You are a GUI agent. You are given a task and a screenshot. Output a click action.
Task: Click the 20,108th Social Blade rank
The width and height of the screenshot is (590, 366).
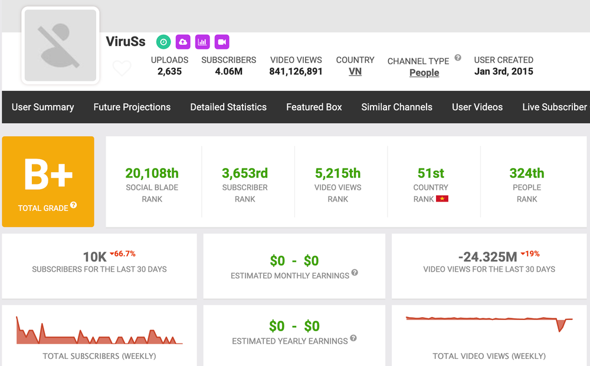point(152,173)
